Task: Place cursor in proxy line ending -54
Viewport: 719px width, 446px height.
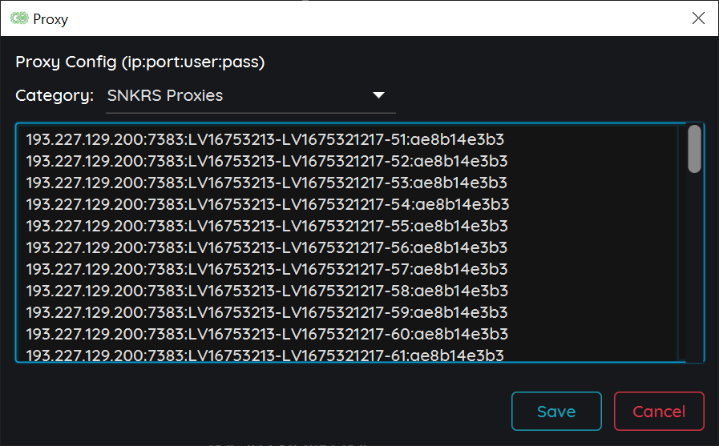Action: click(268, 204)
